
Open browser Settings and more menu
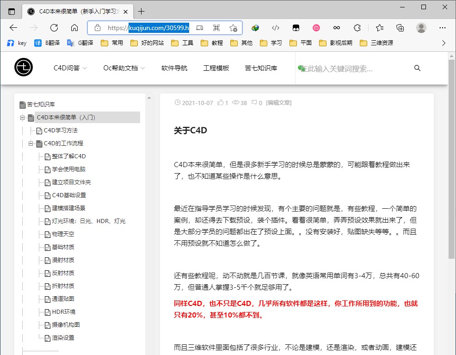click(442, 28)
